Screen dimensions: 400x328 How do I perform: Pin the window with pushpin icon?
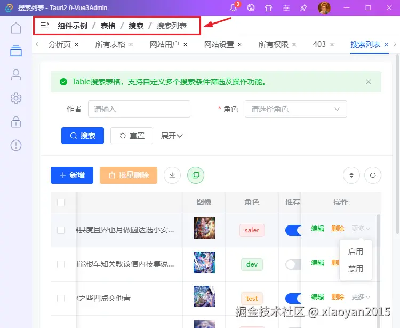point(303,8)
